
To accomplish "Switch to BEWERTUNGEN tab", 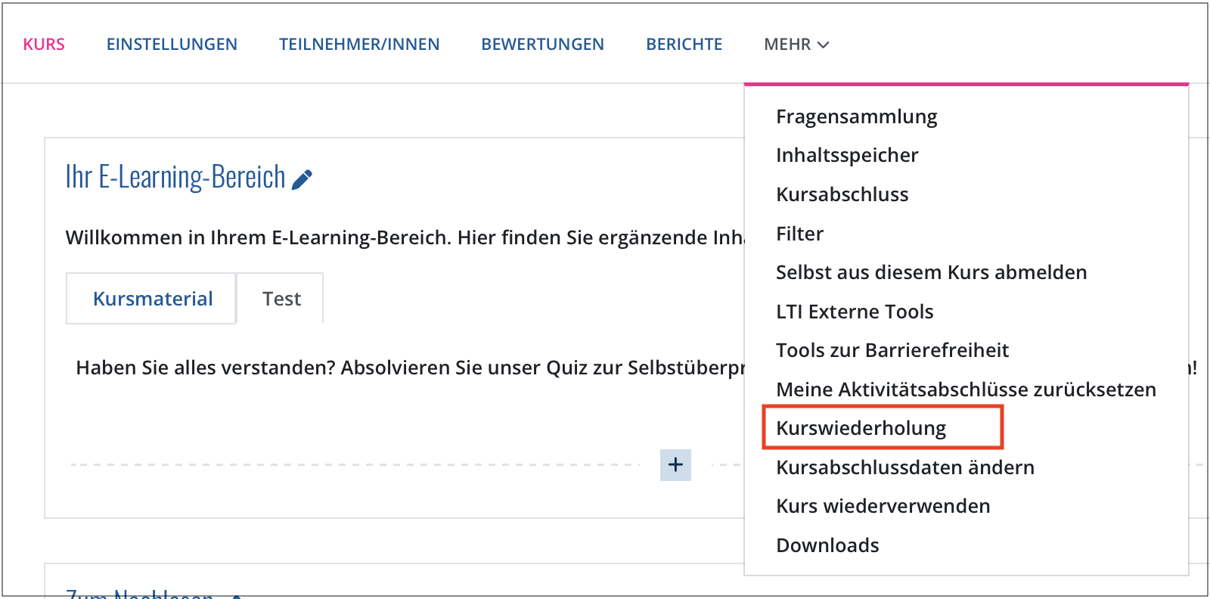I will 542,45.
